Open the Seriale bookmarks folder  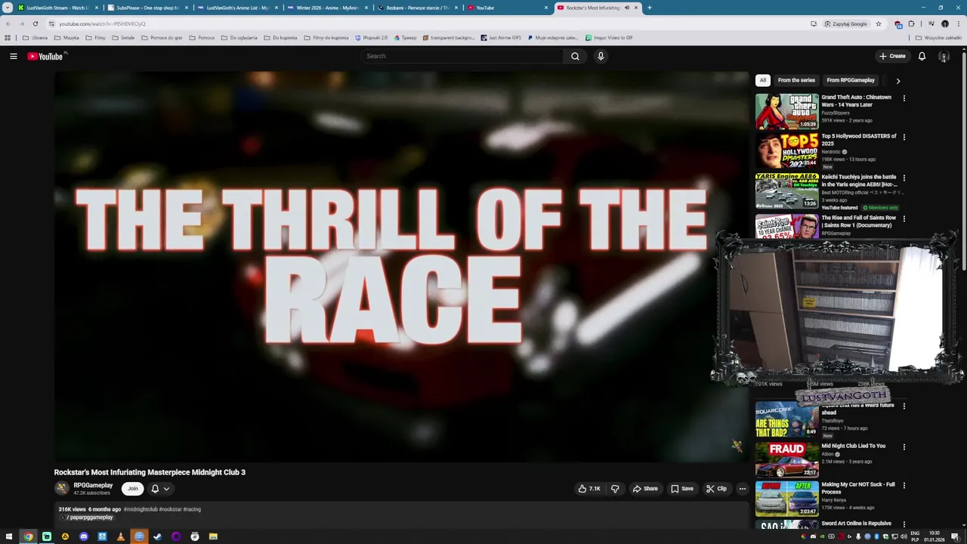[x=123, y=38]
